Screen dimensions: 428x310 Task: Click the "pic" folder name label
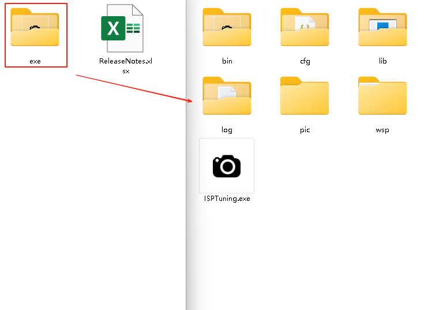305,130
